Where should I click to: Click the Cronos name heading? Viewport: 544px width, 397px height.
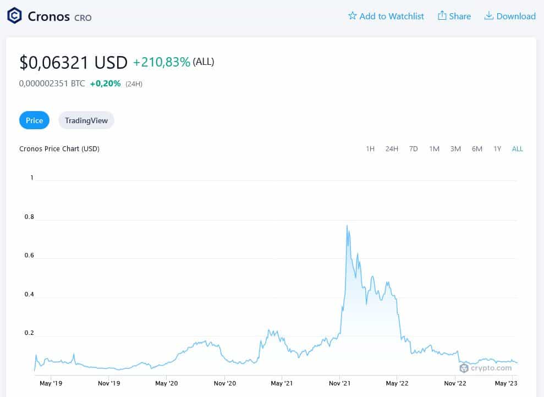click(x=48, y=16)
